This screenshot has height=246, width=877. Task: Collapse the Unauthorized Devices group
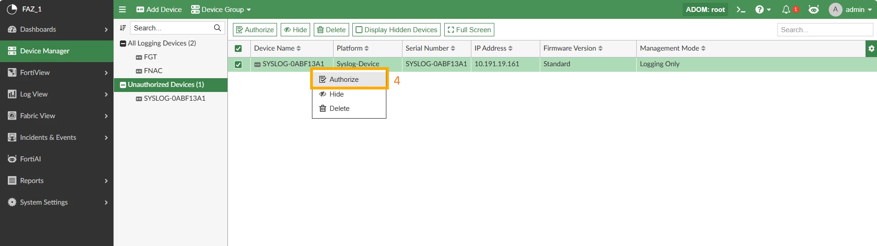[x=123, y=85]
